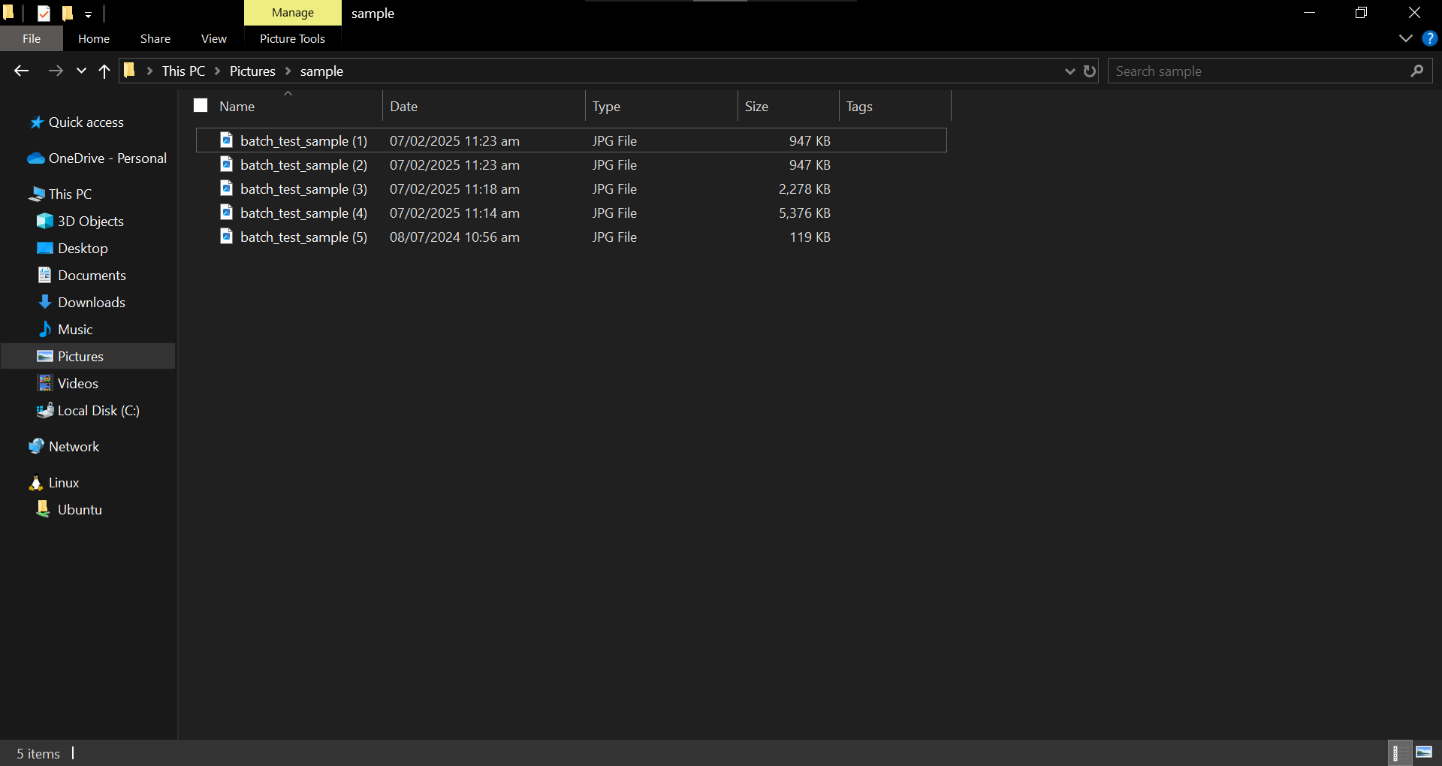Click the forward navigation arrow

[x=56, y=71]
